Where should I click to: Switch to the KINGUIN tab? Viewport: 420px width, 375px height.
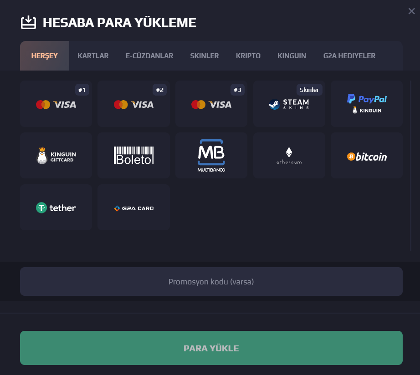click(292, 56)
